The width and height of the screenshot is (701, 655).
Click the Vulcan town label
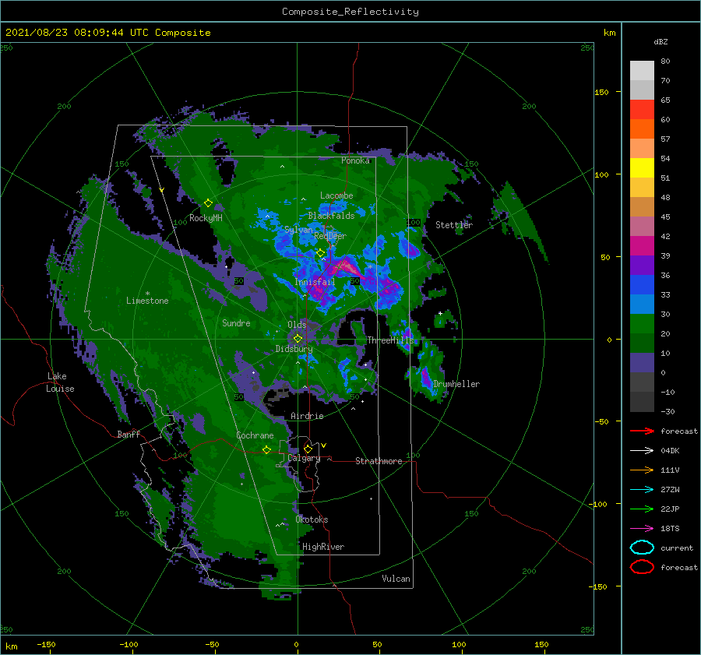[x=396, y=579]
